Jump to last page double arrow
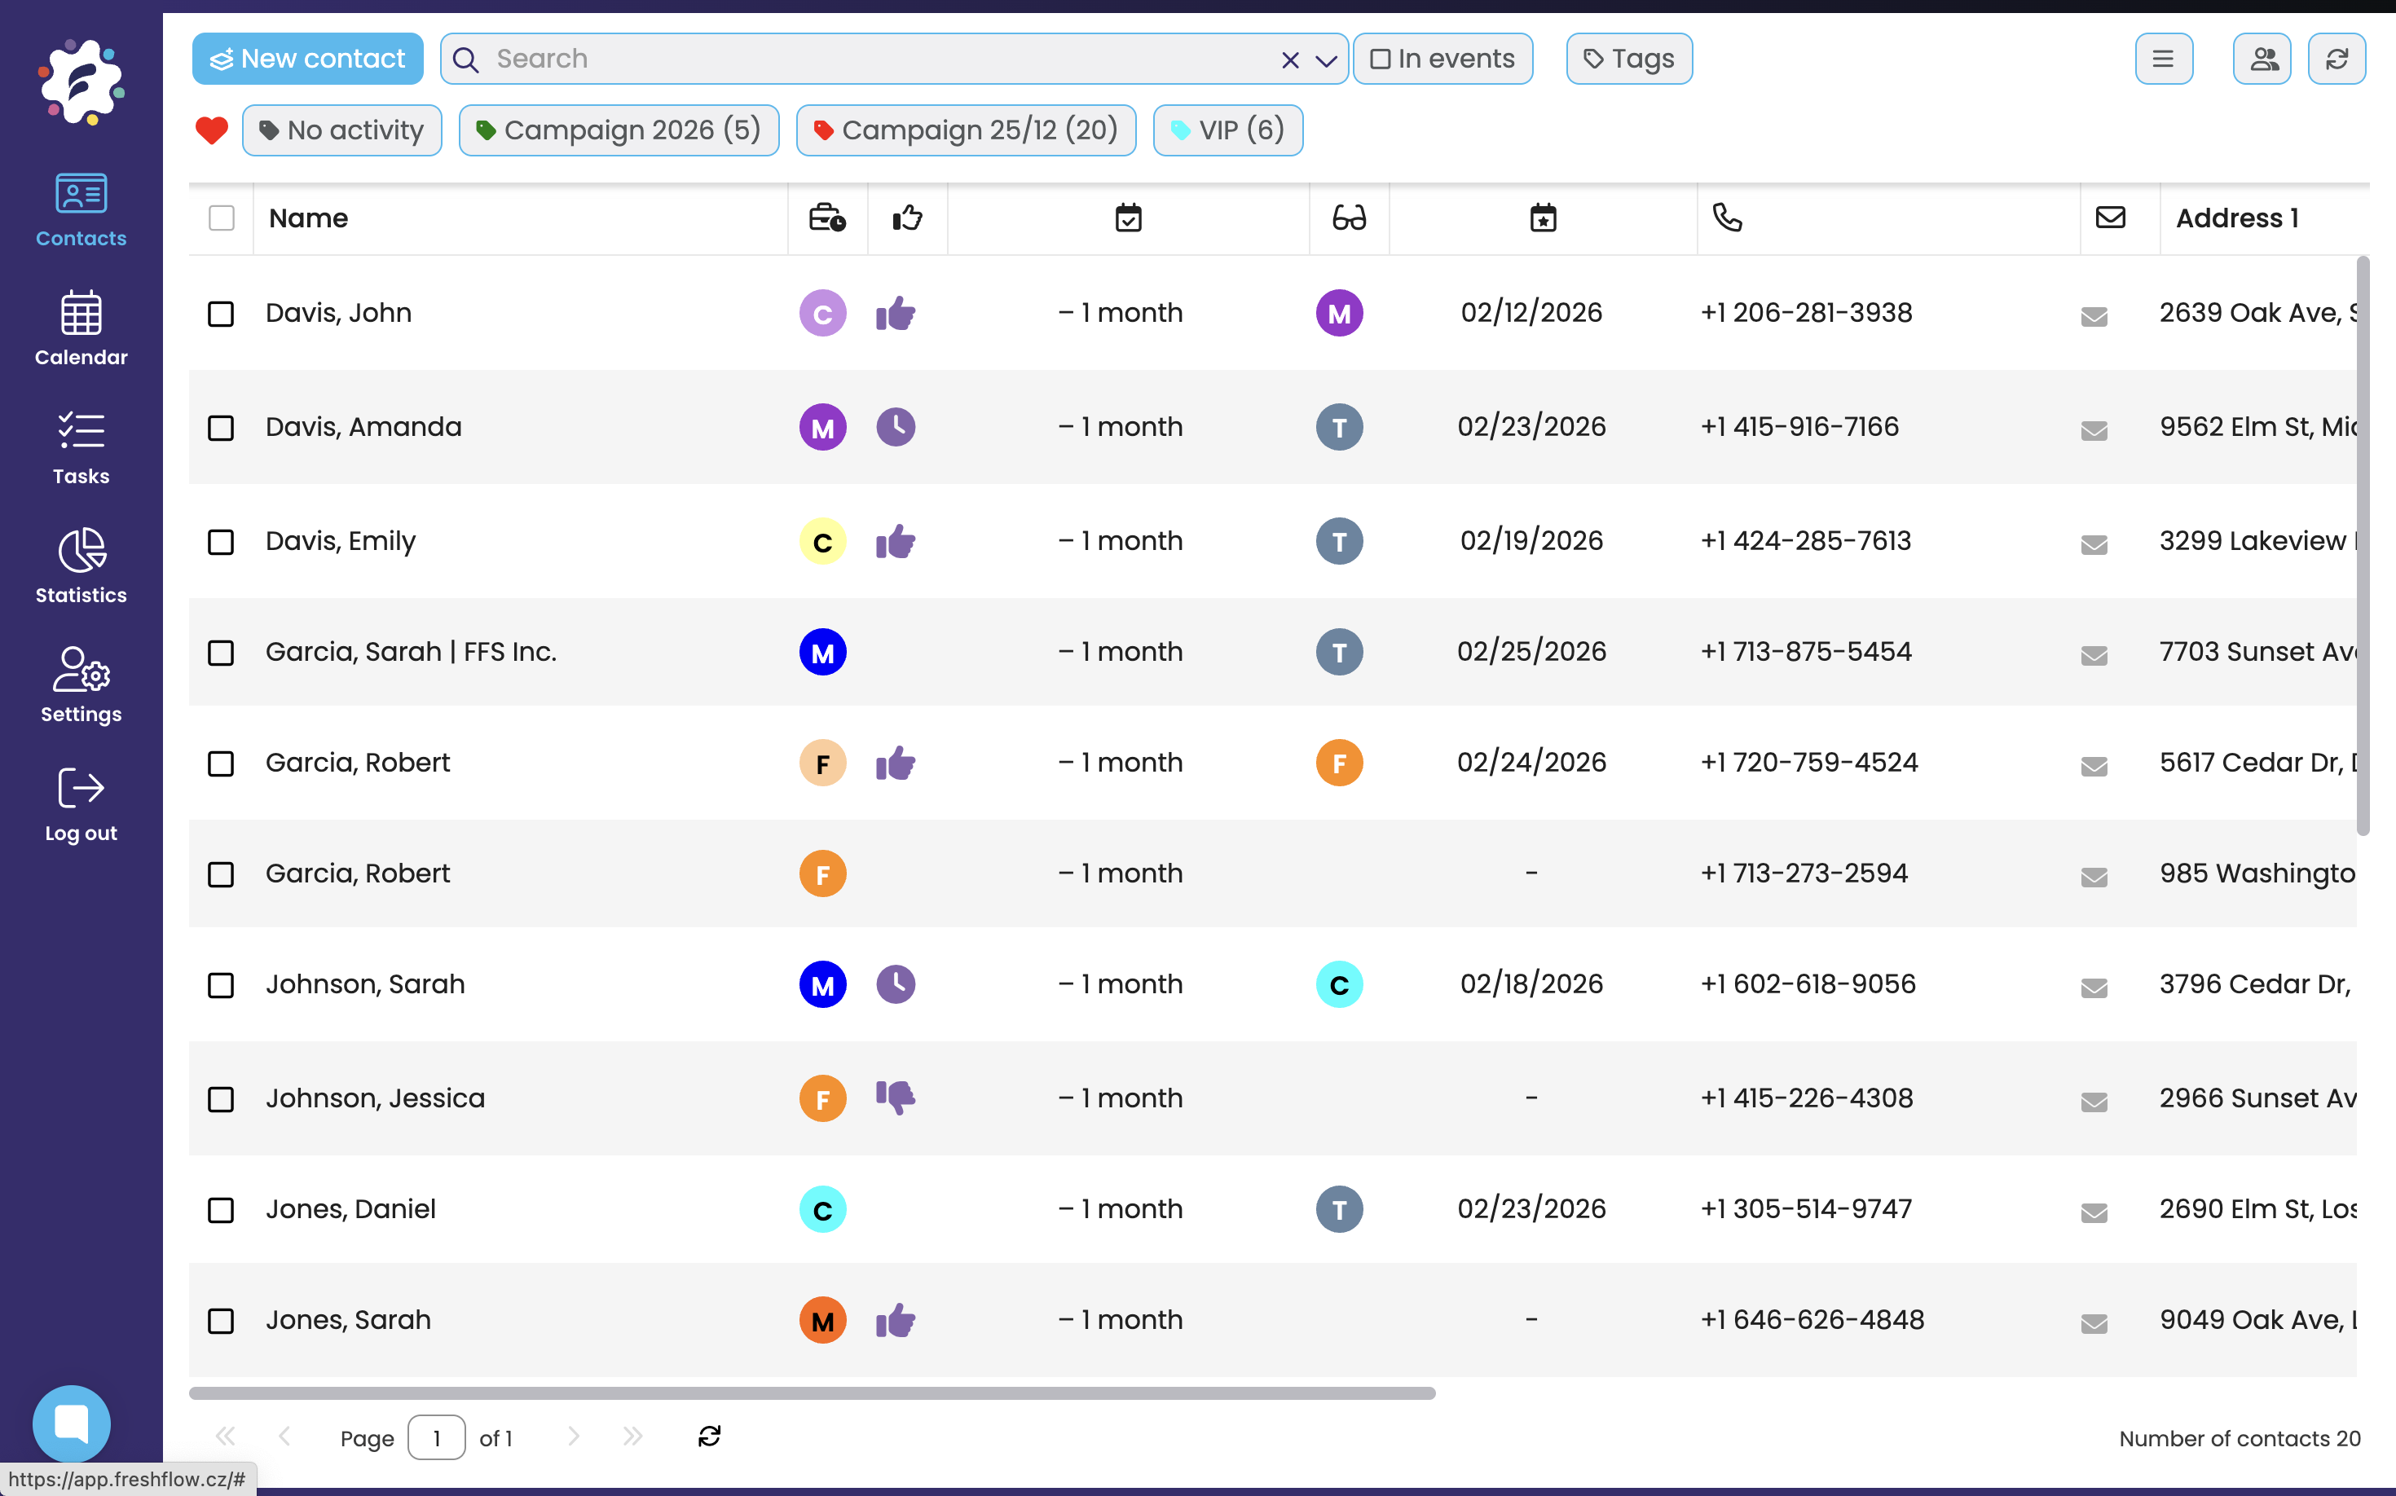Viewport: 2396px width, 1496px height. pyautogui.click(x=633, y=1437)
